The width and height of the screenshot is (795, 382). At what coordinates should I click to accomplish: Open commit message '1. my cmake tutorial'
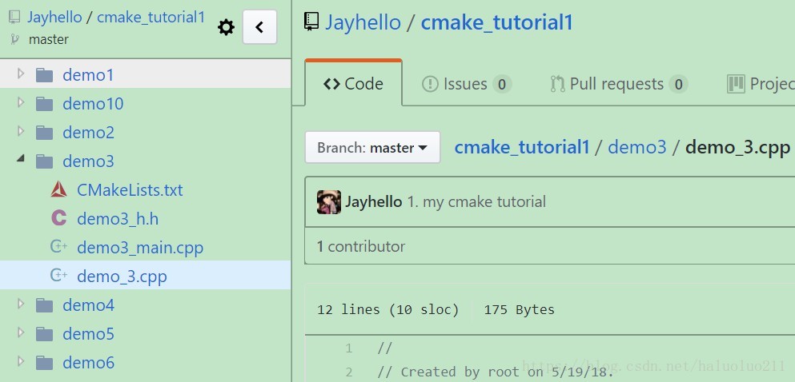coord(476,202)
